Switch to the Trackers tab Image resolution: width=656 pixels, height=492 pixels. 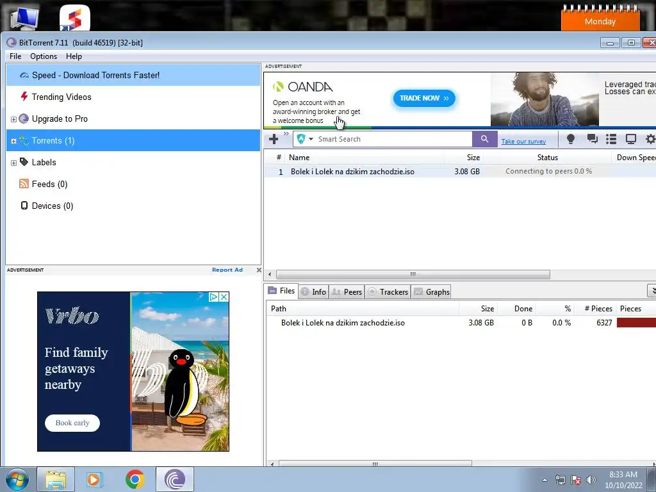[x=388, y=292]
